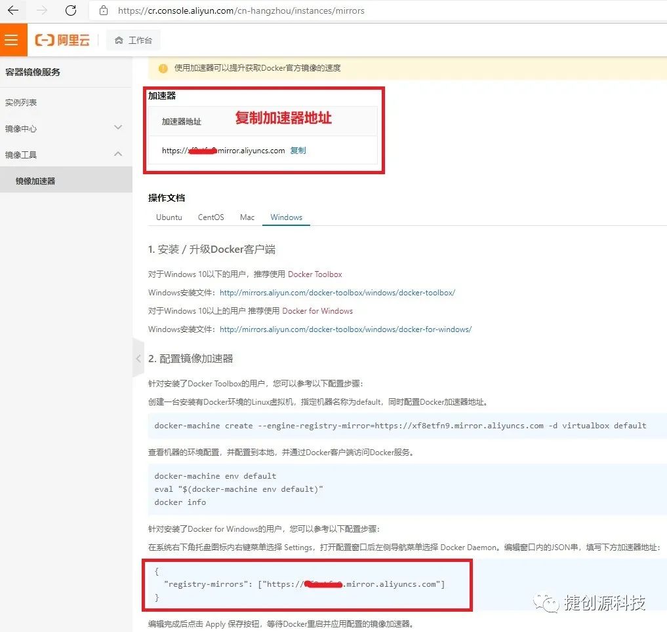Screen dimensions: 667x632
Task: Click the browser forward arrow
Action: click(42, 10)
